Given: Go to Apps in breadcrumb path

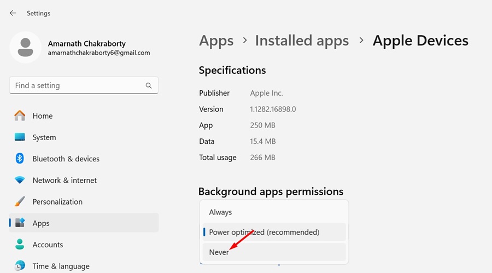Looking at the screenshot, I should tap(215, 40).
